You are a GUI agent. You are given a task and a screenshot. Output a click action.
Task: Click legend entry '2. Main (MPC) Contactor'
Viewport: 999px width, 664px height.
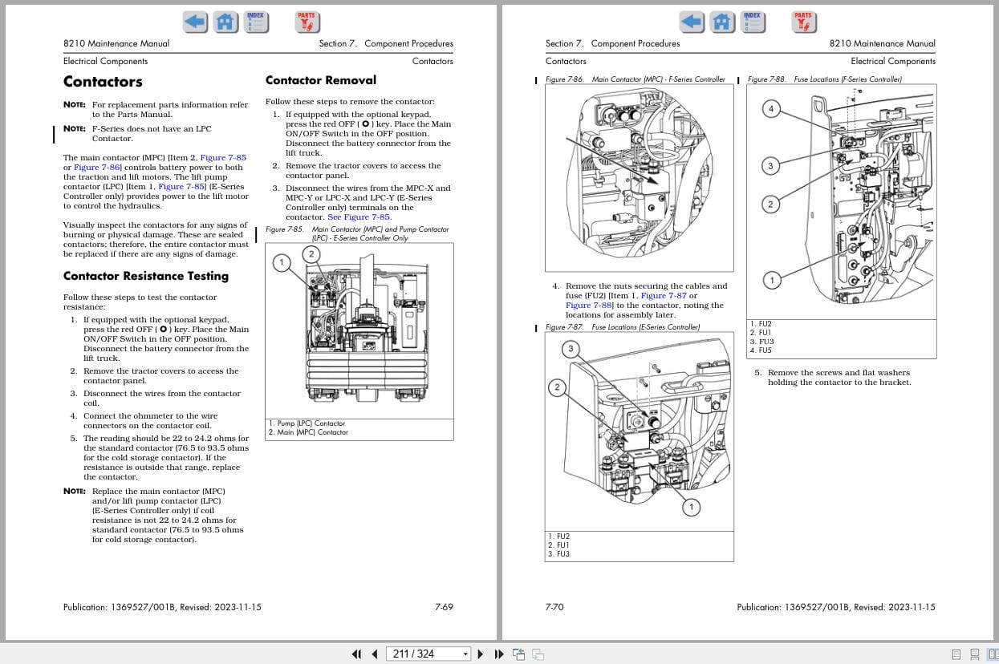point(308,432)
